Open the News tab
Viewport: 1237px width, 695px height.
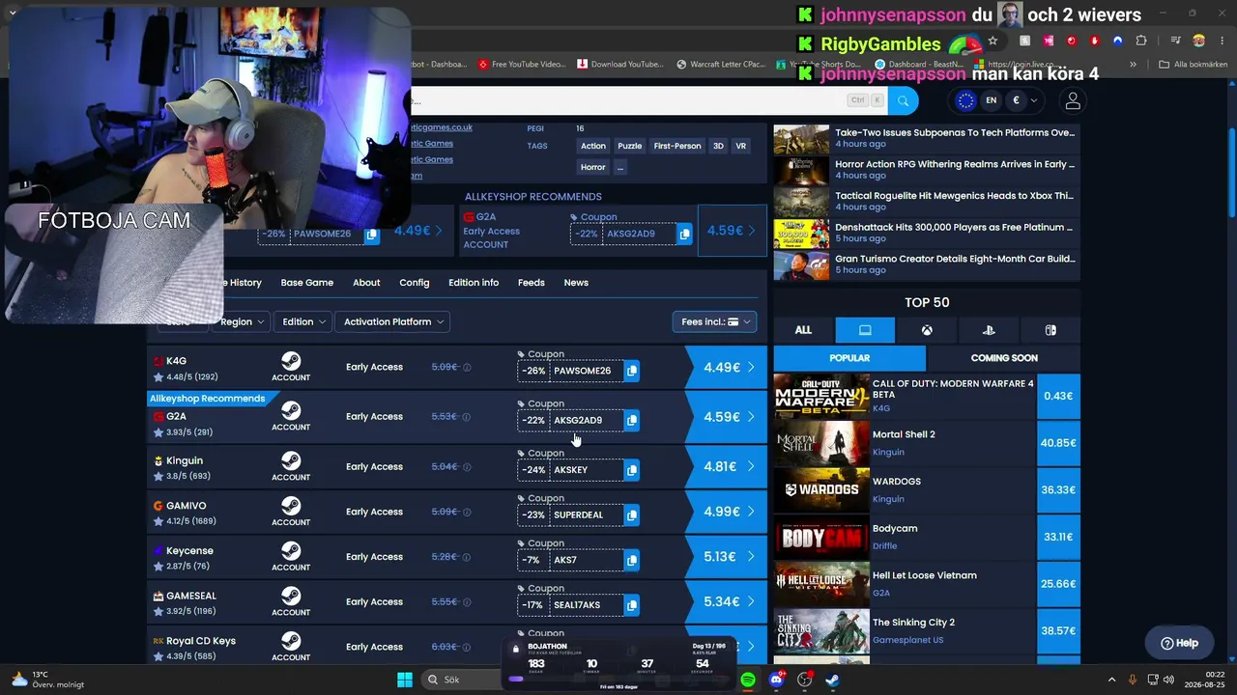576,283
